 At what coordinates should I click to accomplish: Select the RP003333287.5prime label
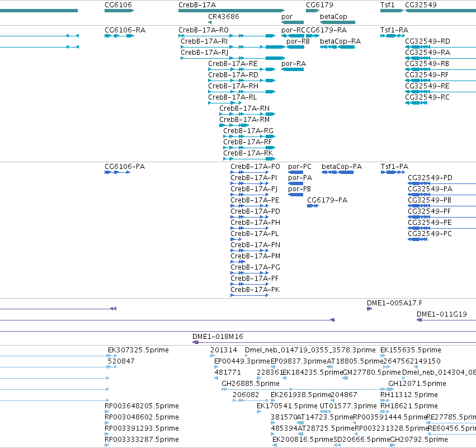click(x=142, y=440)
